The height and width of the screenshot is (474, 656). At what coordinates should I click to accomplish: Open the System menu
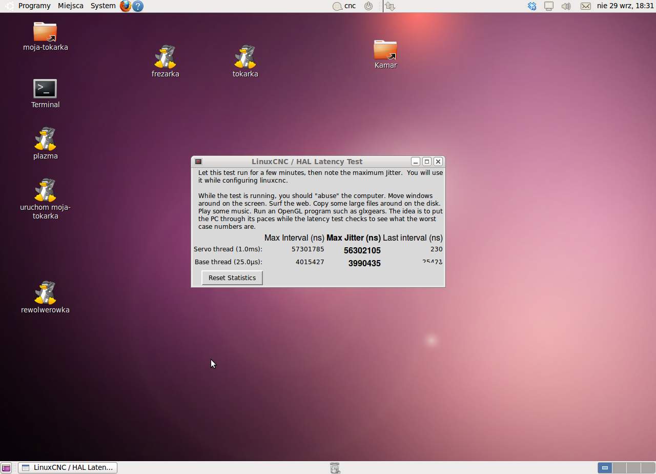point(103,6)
